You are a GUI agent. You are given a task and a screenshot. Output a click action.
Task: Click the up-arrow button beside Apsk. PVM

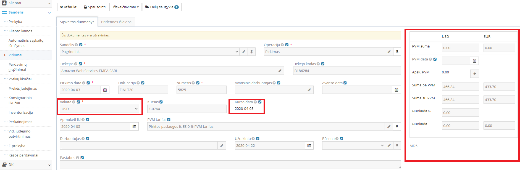click(x=475, y=74)
